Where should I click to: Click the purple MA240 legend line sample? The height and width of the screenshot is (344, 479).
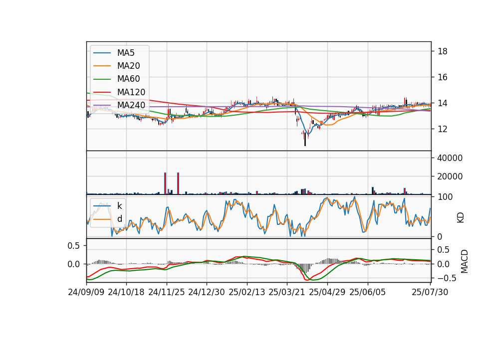point(102,105)
